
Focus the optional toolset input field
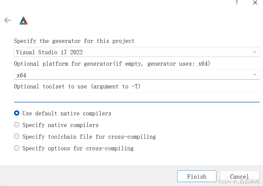[x=137, y=97]
